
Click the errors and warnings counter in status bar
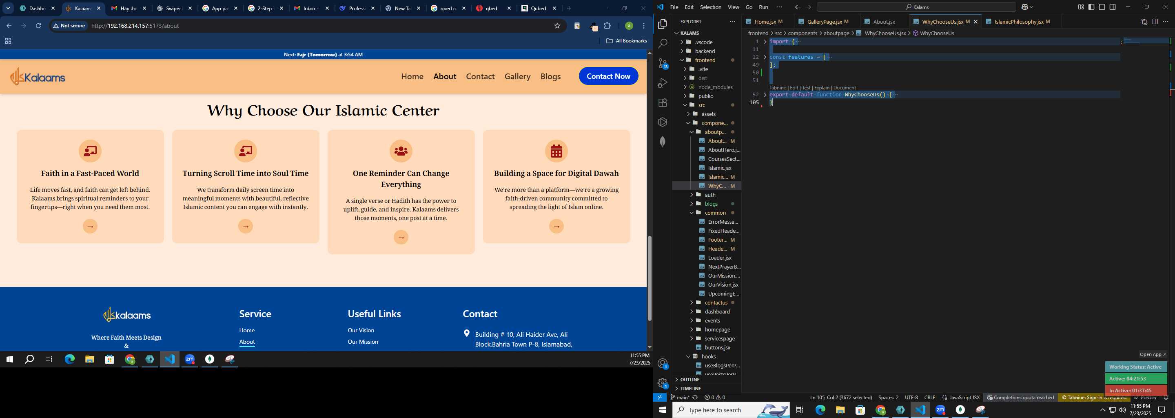pyautogui.click(x=715, y=398)
